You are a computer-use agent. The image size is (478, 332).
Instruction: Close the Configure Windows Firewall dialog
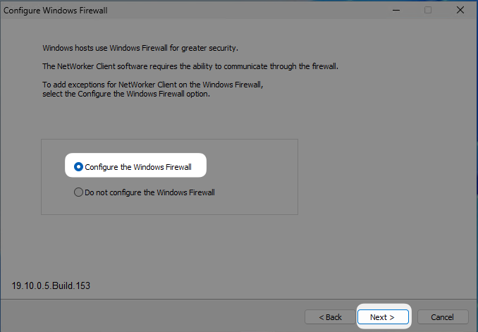point(460,11)
